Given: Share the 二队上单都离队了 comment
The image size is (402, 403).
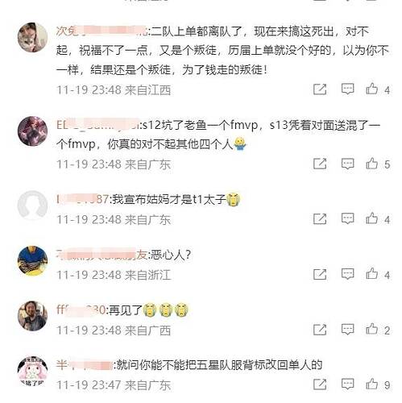Looking at the screenshot, I should (320, 89).
